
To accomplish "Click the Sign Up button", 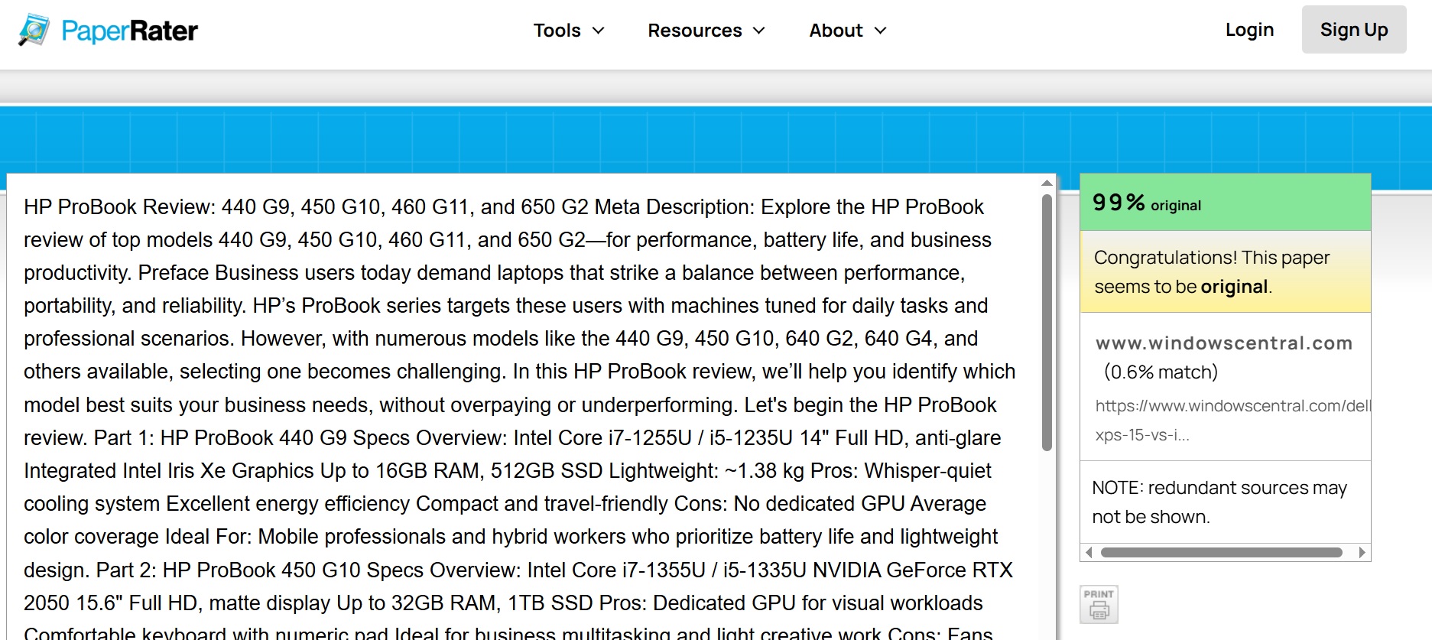I will tap(1354, 30).
